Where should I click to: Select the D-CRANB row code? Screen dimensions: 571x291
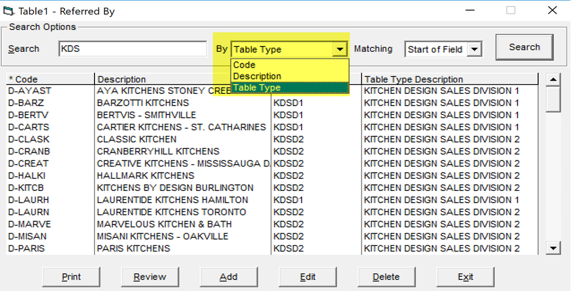point(29,151)
